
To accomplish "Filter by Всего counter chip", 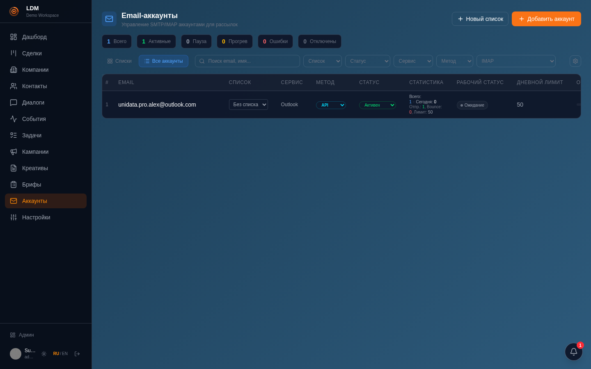I will pyautogui.click(x=117, y=41).
